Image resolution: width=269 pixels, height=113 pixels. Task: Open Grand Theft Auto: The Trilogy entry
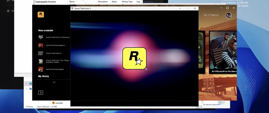pyautogui.click(x=58, y=61)
